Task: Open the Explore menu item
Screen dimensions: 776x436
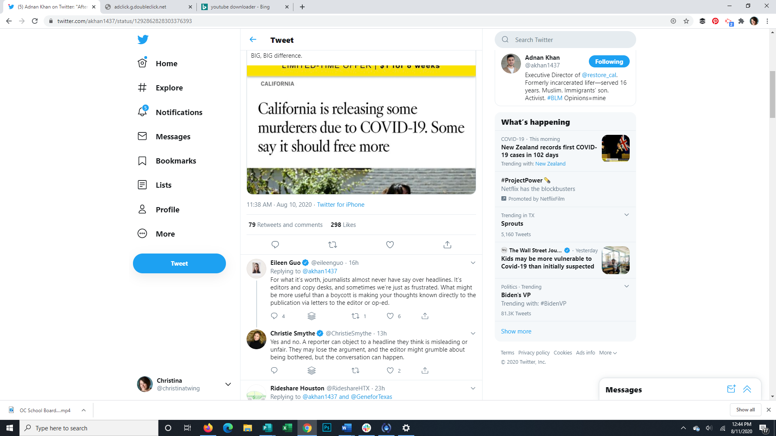Action: [x=169, y=88]
